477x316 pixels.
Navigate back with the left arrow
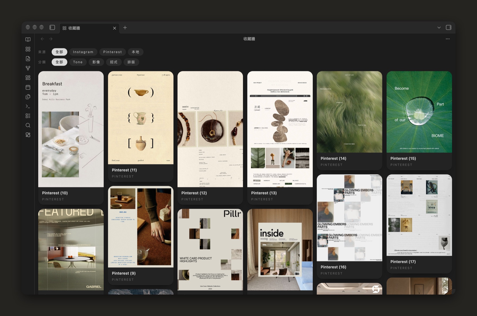click(x=42, y=39)
